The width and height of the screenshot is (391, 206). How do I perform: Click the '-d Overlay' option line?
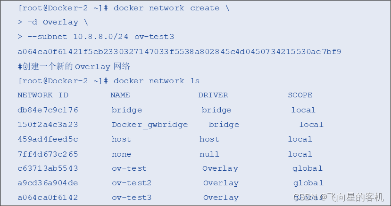coord(53,23)
